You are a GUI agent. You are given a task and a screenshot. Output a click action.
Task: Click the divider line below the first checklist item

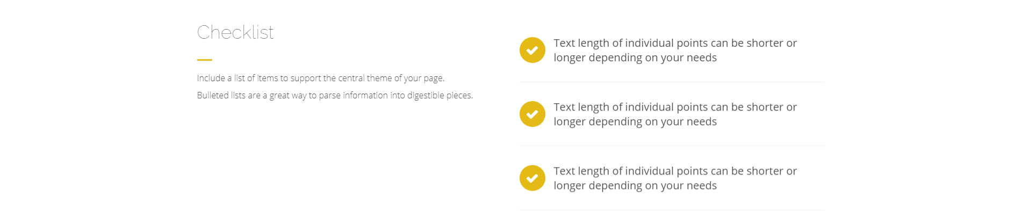(x=672, y=82)
